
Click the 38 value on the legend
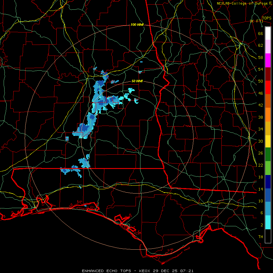tap(261, 117)
